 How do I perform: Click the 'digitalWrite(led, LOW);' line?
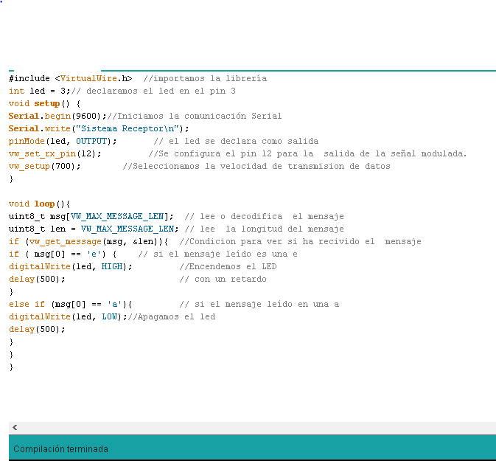point(68,317)
